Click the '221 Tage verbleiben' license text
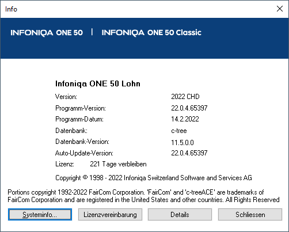 point(118,164)
